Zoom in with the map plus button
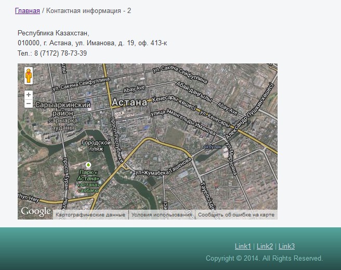 [29, 95]
